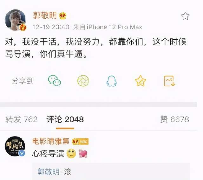Click the crown membership badge beside 郭敬明
203x180 pixels.
coord(63,16)
